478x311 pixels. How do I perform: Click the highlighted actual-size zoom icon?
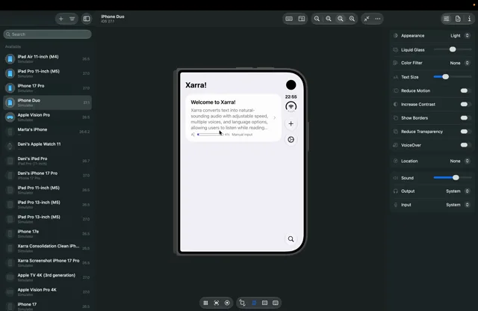(341, 19)
